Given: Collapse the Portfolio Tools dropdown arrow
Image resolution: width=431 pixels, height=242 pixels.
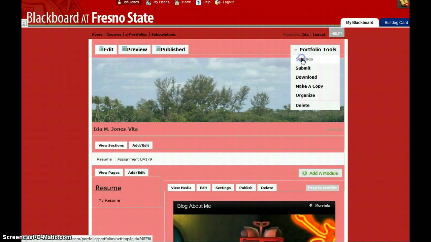Looking at the screenshot, I should pos(296,50).
